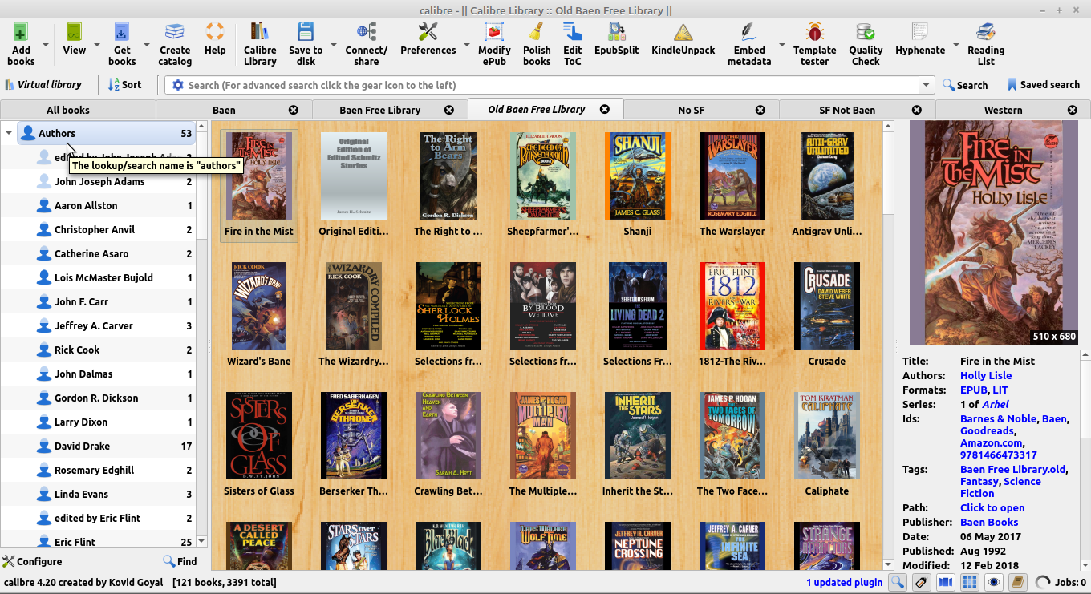1091x594 pixels.
Task: Toggle the search bar layout button
Action: tap(898, 583)
